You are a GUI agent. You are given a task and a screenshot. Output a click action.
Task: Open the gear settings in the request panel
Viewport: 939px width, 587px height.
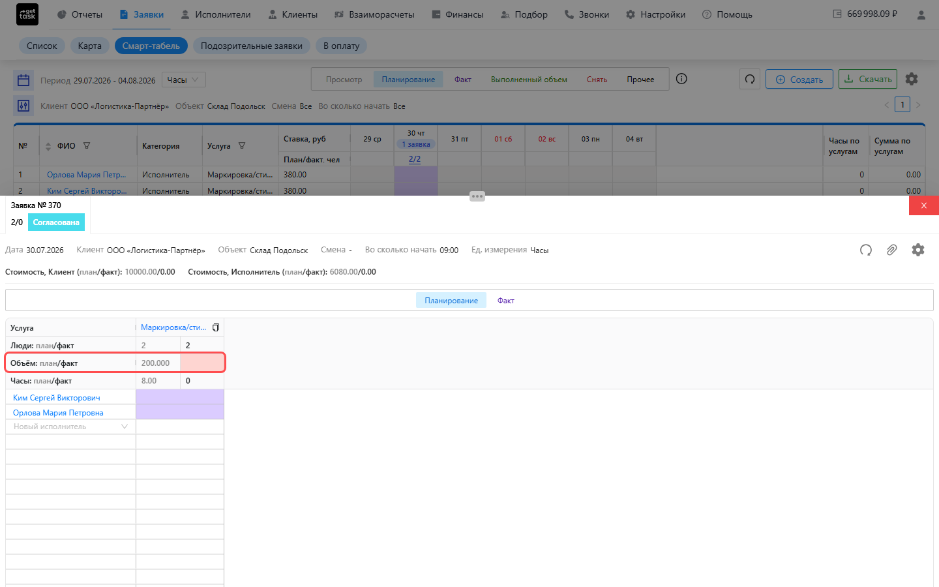click(x=918, y=250)
